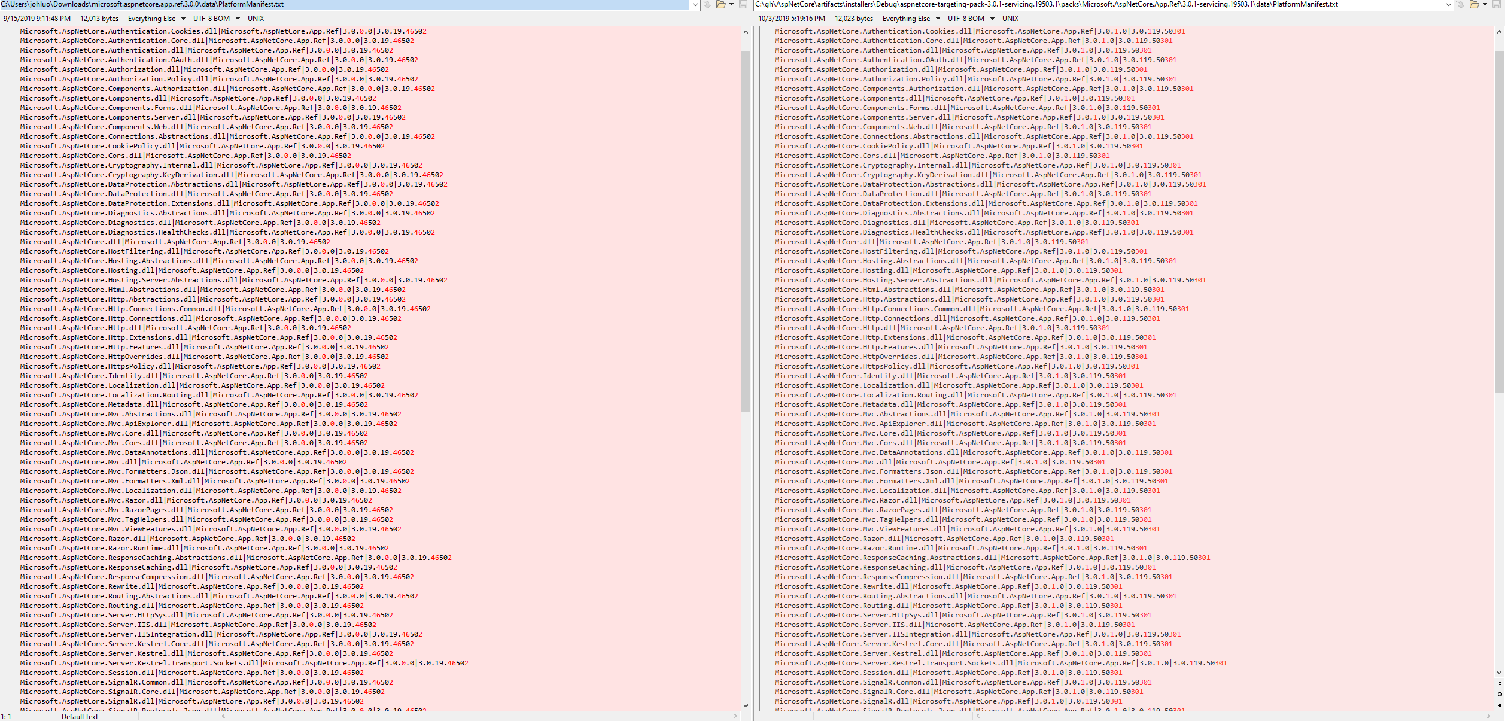The width and height of the screenshot is (1505, 721).
Task: Click left pane line 'Microsoft.AspNetCore.Identity.dll'
Action: click(194, 376)
